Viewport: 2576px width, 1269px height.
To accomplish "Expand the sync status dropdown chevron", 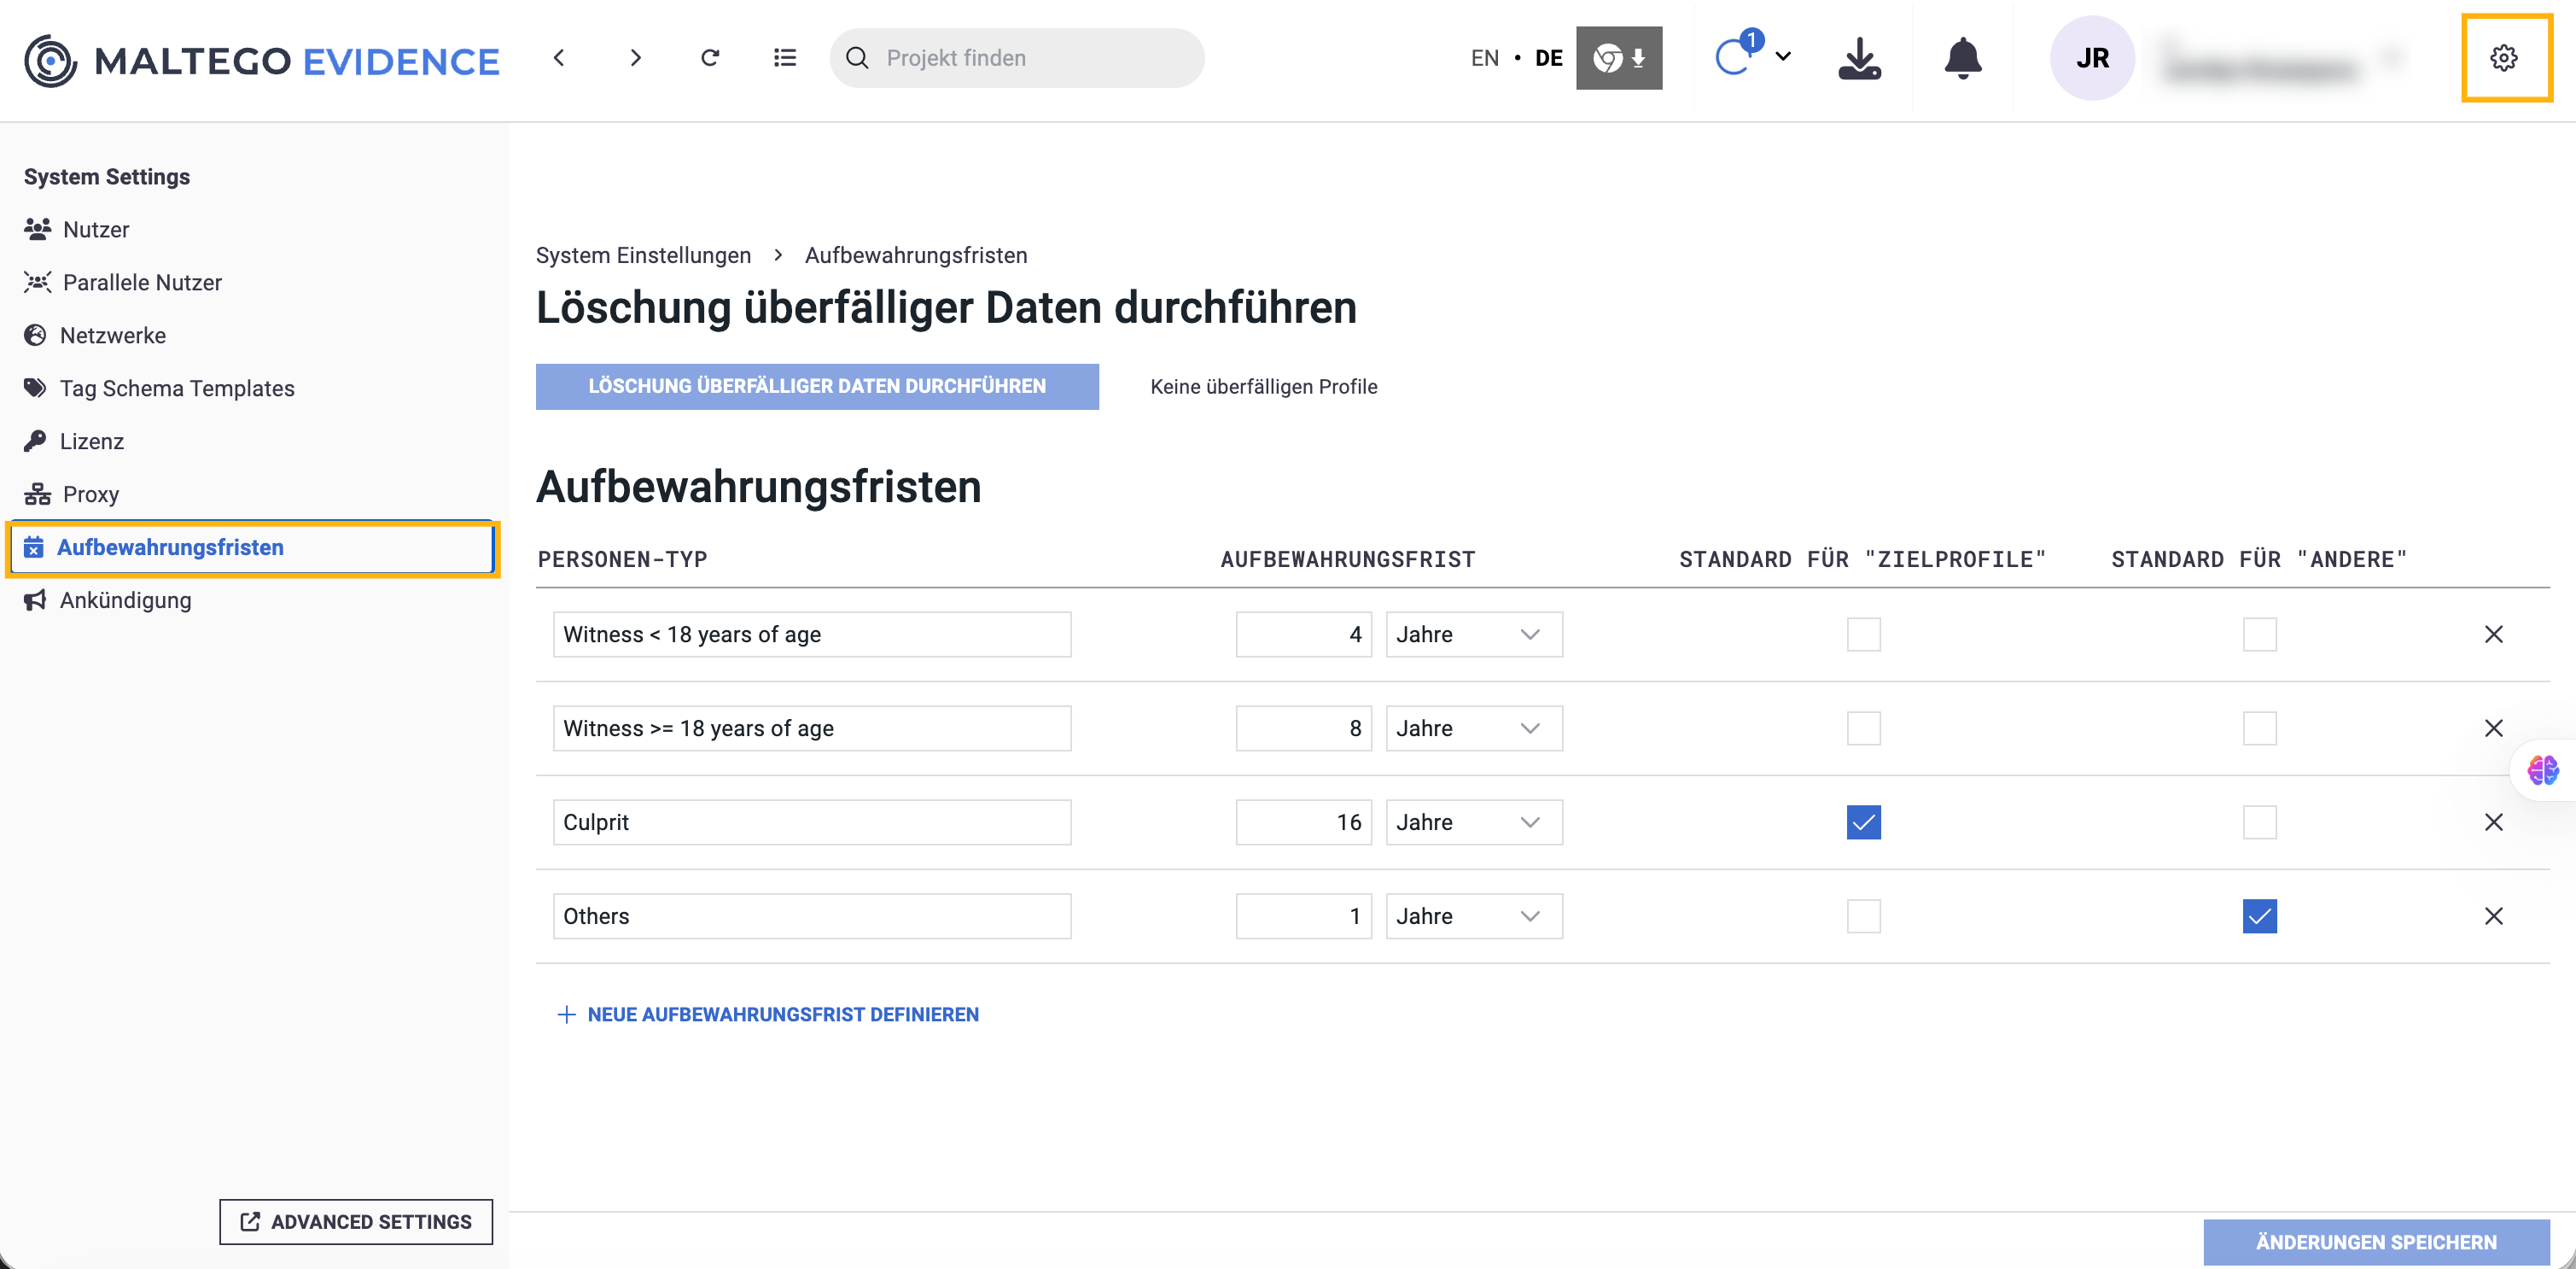I will [1783, 57].
